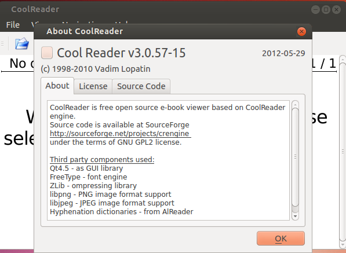This screenshot has width=346, height=253.
Task: Click the date '2012-05-29'
Action: [283, 53]
